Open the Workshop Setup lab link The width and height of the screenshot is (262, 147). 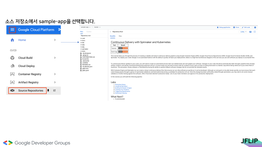point(120,85)
